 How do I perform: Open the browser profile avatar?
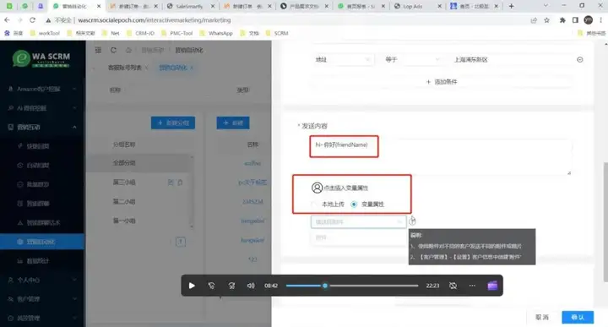point(589,20)
